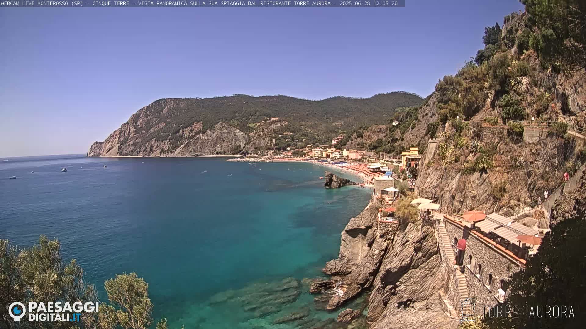Screen dimensions: 586x329
Task: Click the Torre Aurora tower icon
Action: 468,311
